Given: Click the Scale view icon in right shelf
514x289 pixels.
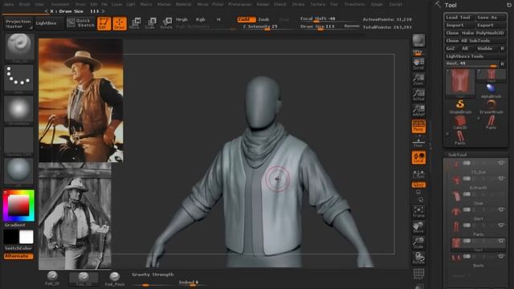Looking at the screenshot, I should point(418,242).
